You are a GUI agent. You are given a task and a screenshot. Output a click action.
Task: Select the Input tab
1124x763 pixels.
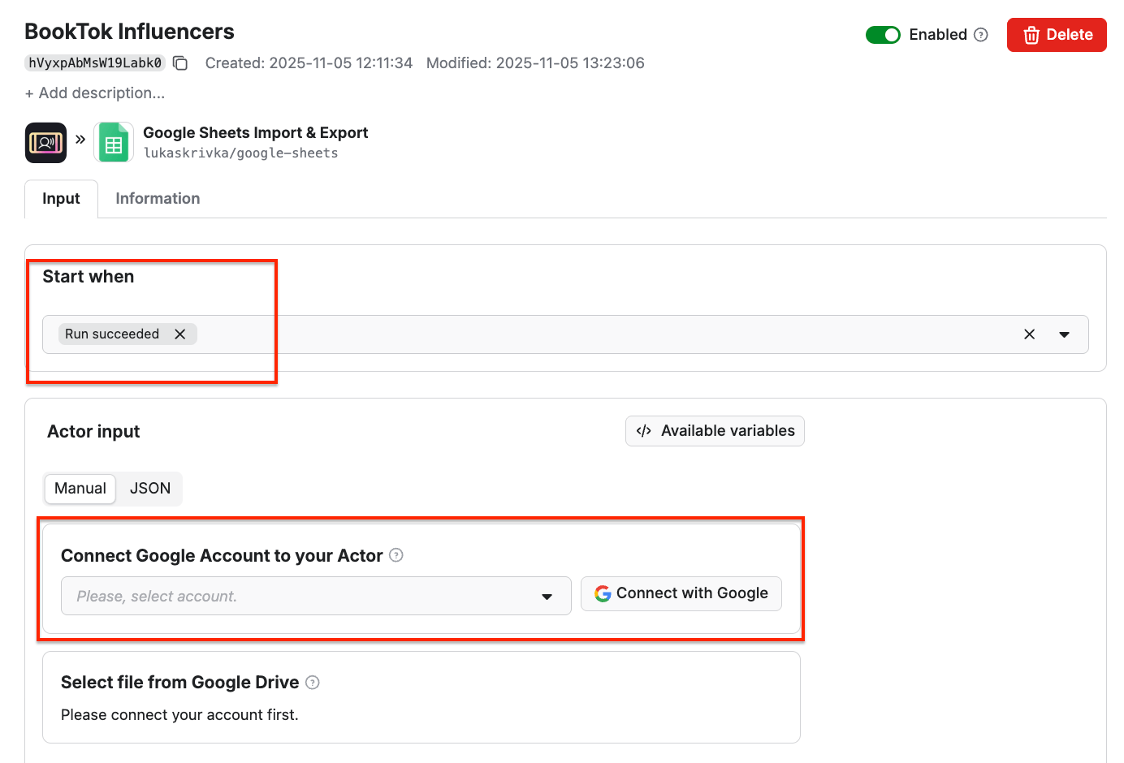pos(61,198)
